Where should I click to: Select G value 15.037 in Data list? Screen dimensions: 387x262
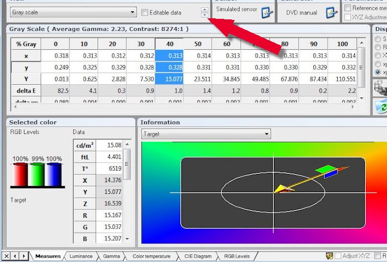coord(109,227)
